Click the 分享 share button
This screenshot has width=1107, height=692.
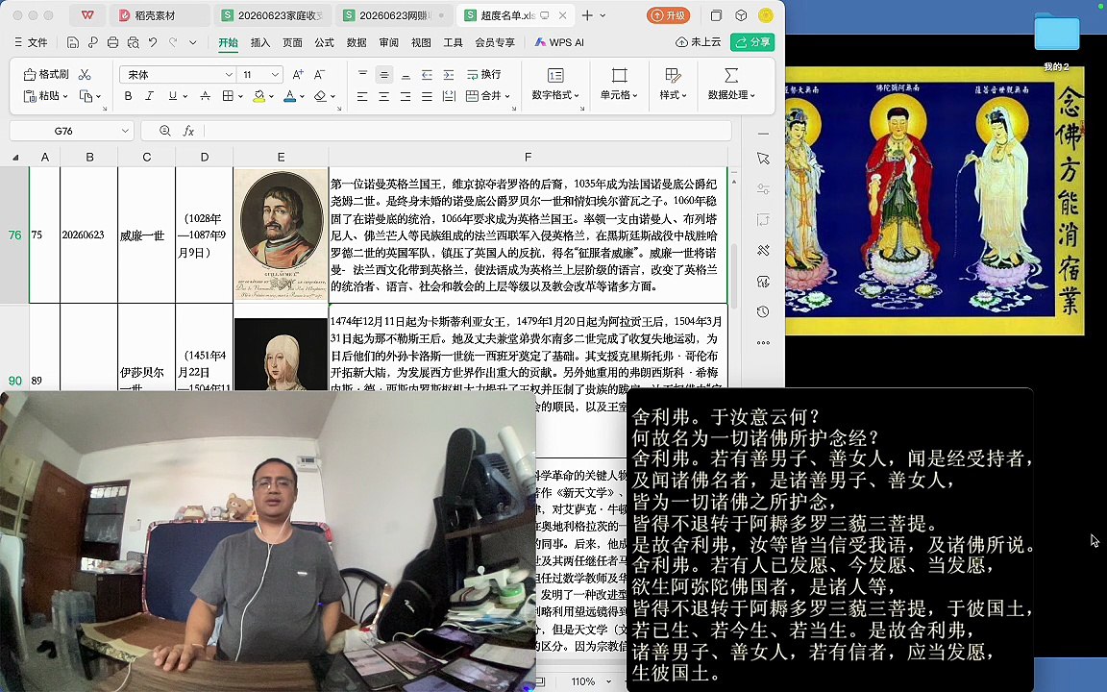[752, 42]
